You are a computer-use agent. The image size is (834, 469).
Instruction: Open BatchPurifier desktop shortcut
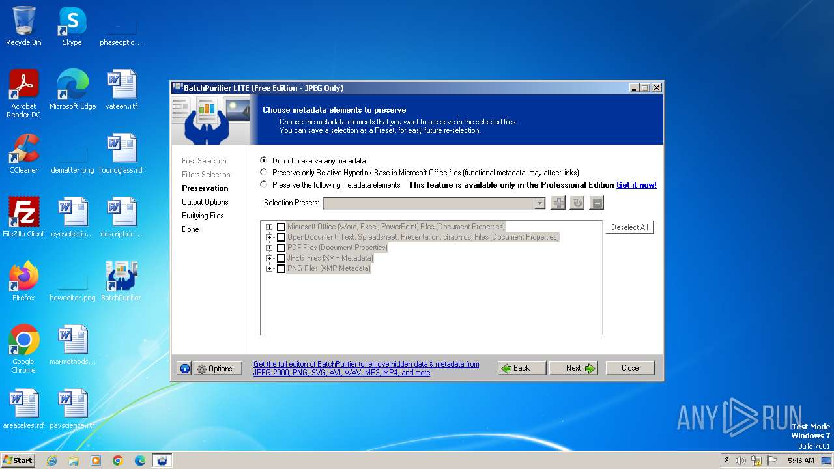(121, 281)
